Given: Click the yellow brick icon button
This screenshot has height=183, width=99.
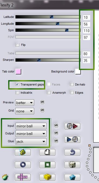Looking at the screenshot, I should [x=47, y=177].
